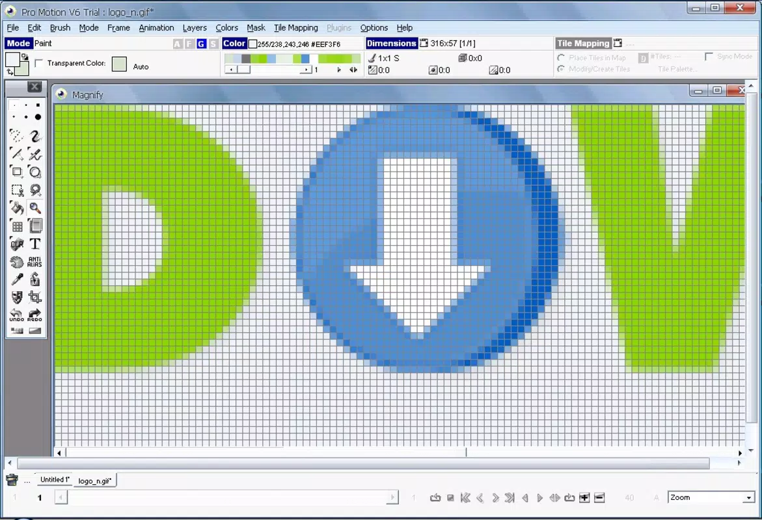Click the palette scroll left arrow
Image resolution: width=762 pixels, height=520 pixels.
click(x=231, y=70)
